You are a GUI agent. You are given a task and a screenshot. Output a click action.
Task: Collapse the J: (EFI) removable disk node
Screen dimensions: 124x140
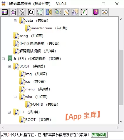tap(3, 59)
